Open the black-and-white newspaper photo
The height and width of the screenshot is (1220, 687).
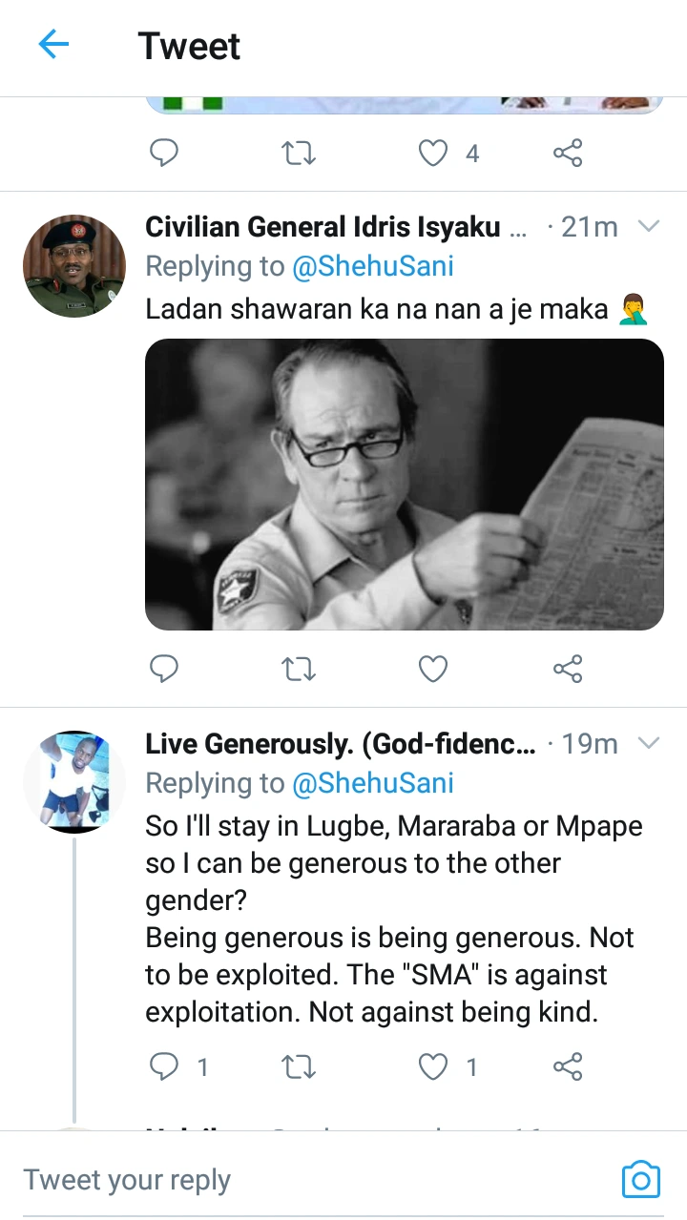(x=404, y=484)
